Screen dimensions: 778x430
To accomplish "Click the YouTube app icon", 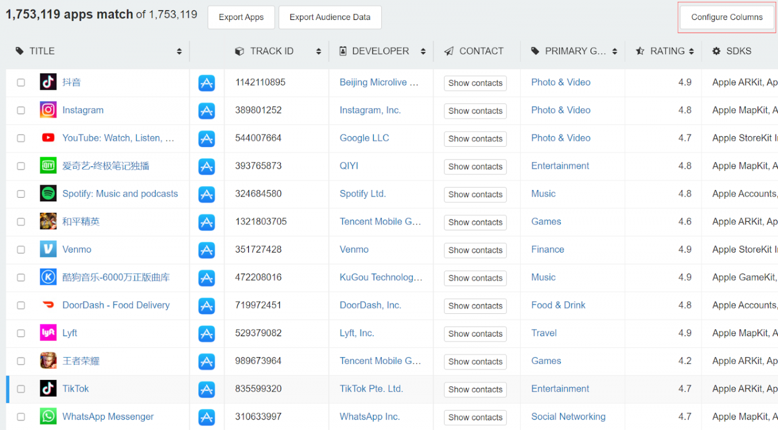I will 48,138.
